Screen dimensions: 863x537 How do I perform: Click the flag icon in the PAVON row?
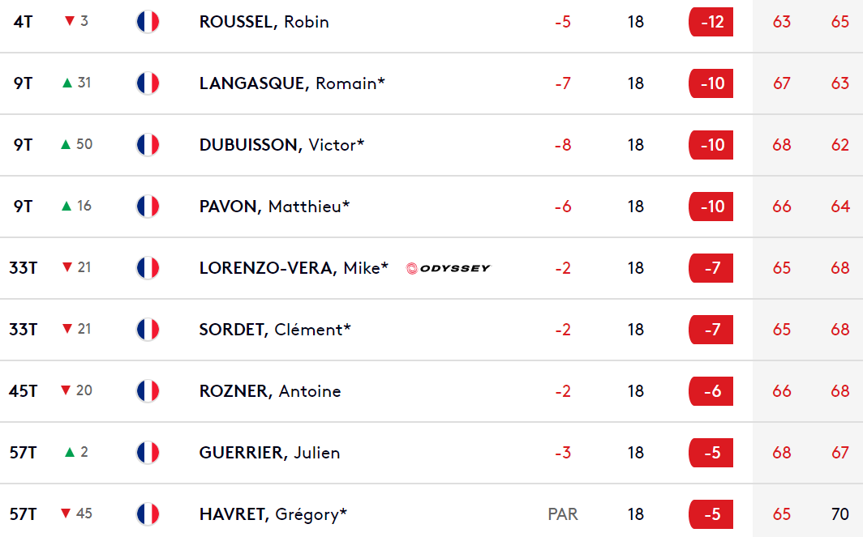click(x=148, y=207)
